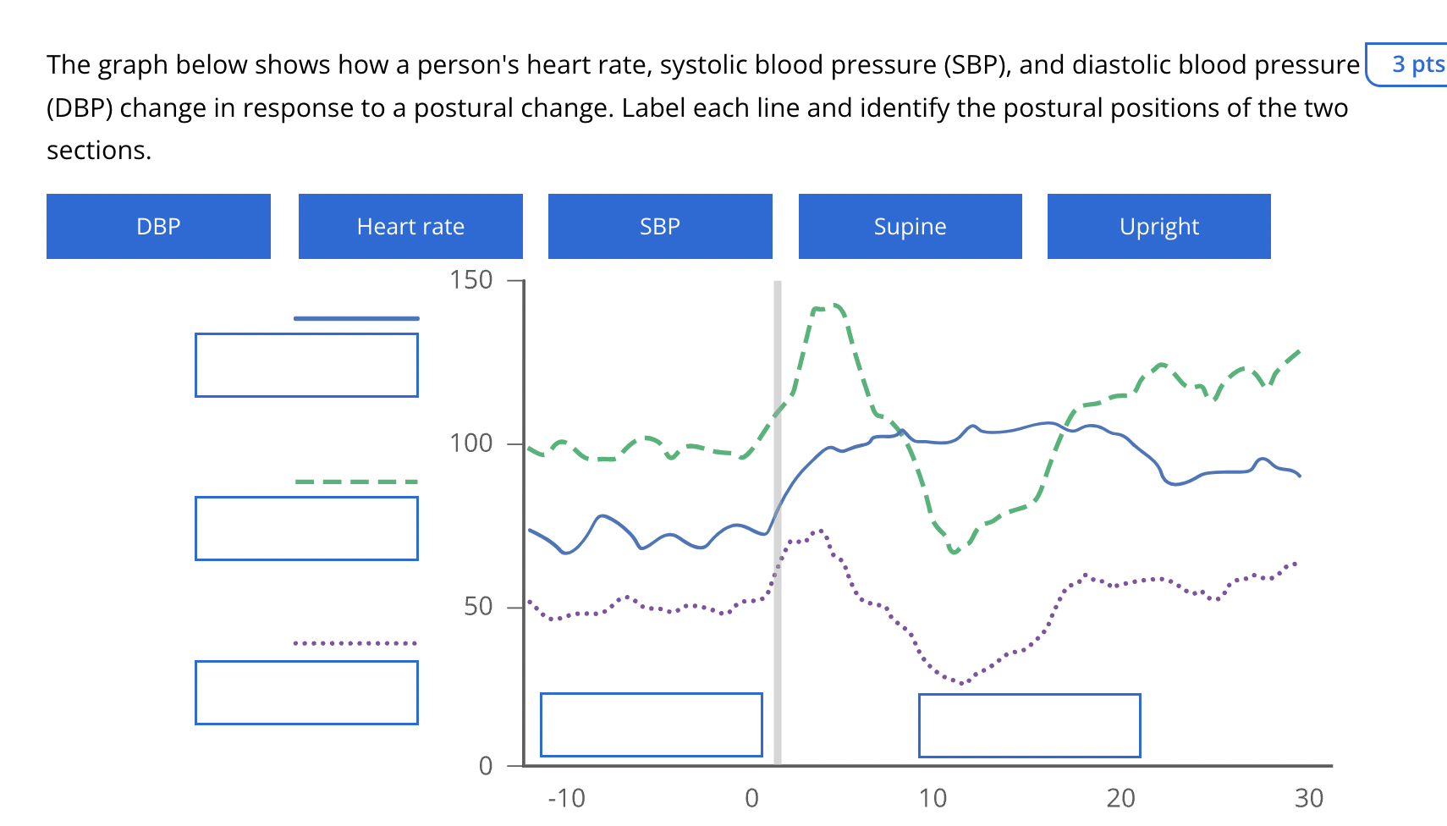
Task: Select the Supine answer chip
Action: coord(910,226)
